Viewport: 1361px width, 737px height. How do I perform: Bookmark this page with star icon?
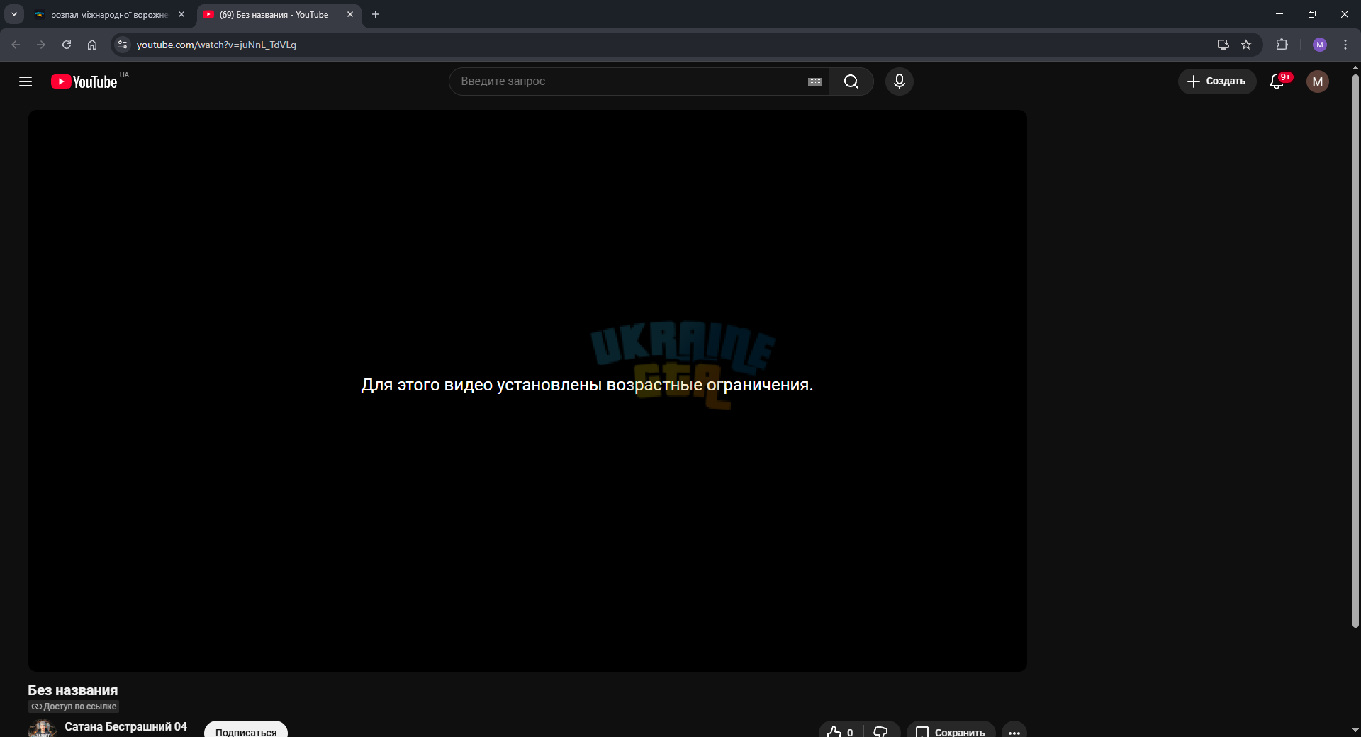click(x=1246, y=45)
